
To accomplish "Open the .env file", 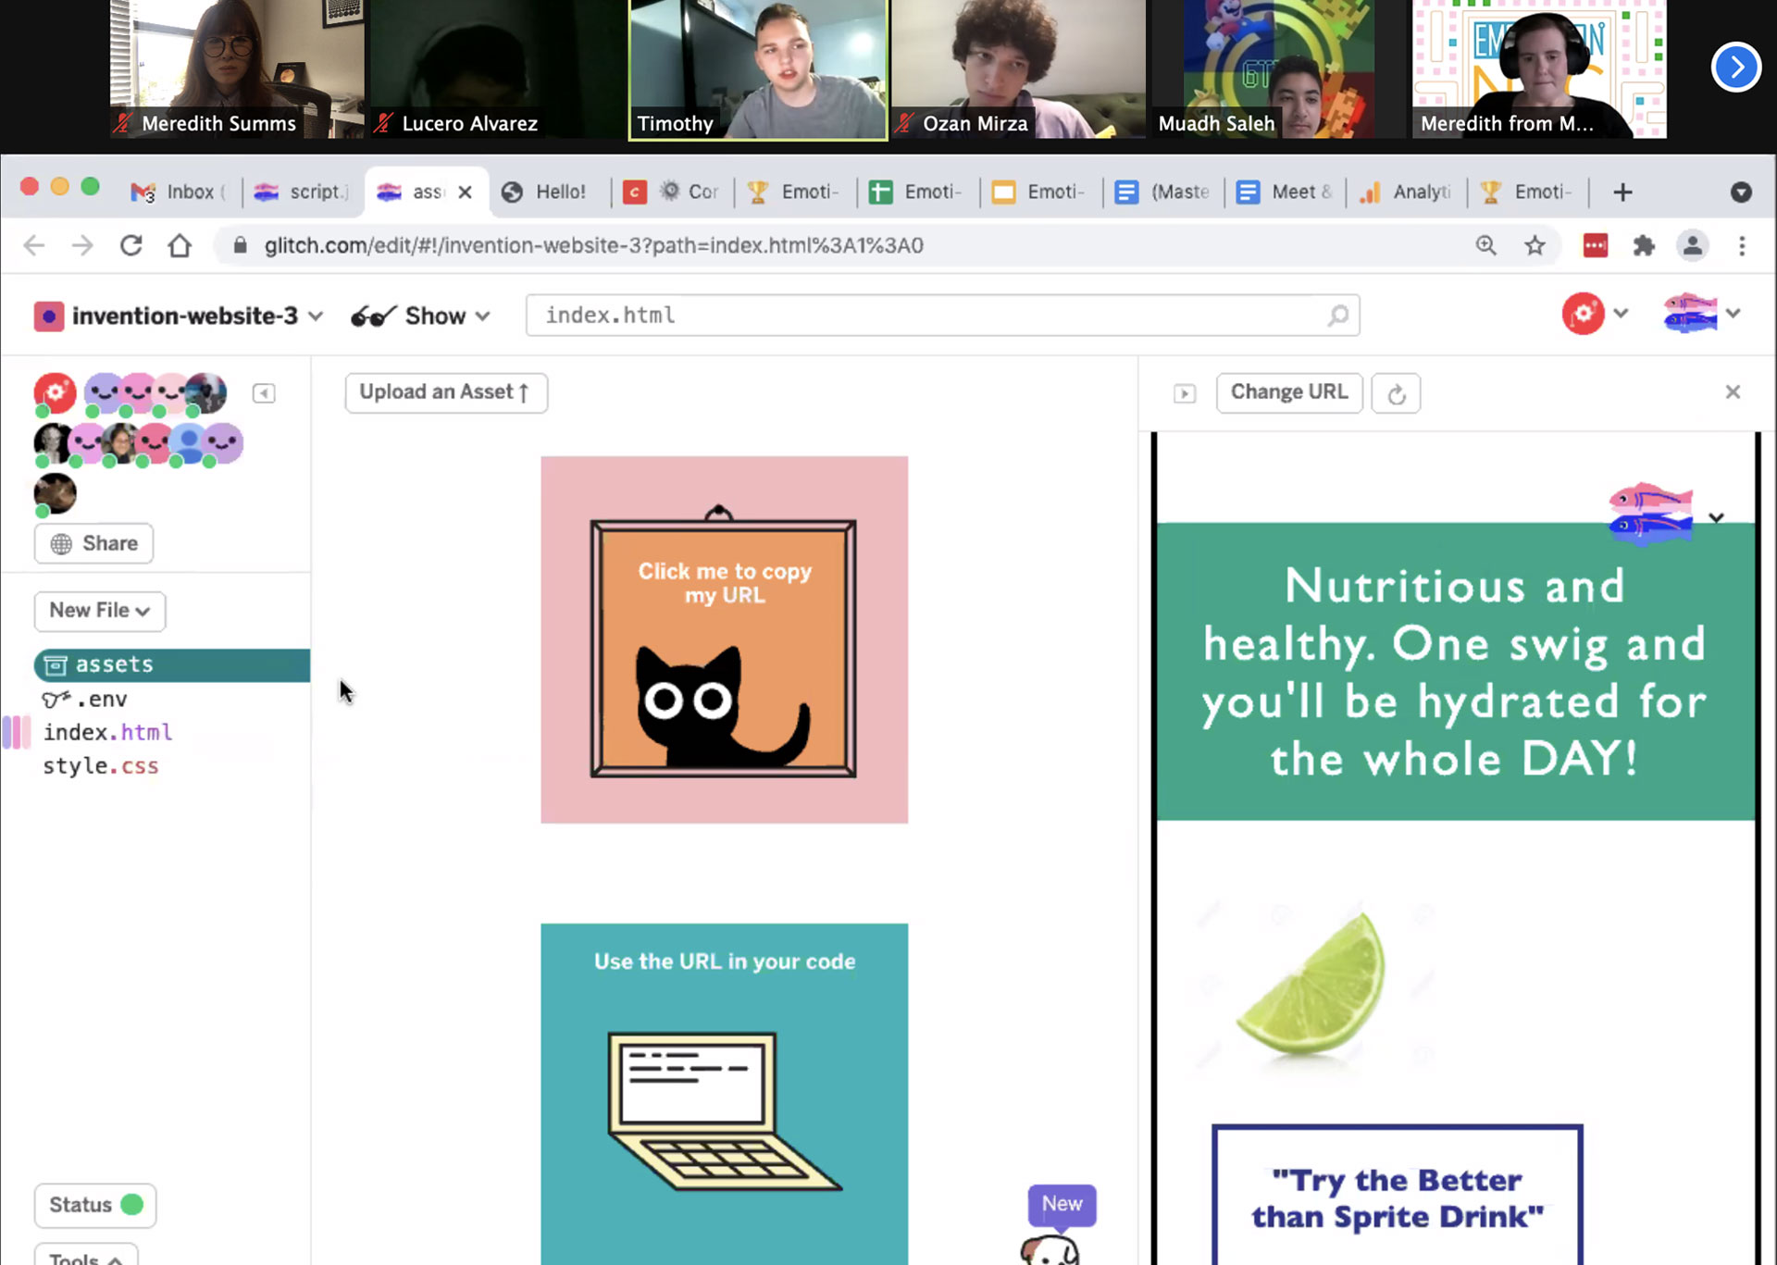I will 85,699.
